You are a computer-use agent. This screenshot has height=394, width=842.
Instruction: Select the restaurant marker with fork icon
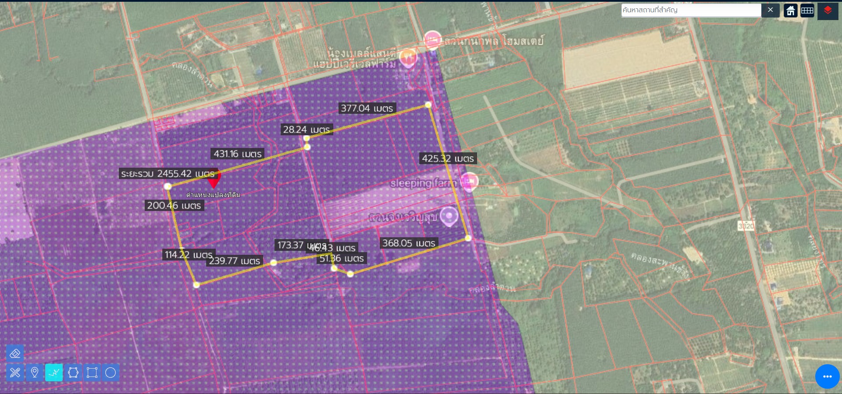click(x=408, y=57)
